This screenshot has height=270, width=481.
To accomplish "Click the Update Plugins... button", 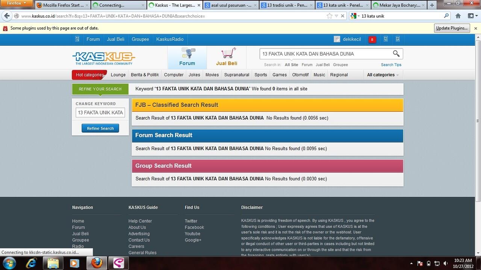I will (452, 28).
